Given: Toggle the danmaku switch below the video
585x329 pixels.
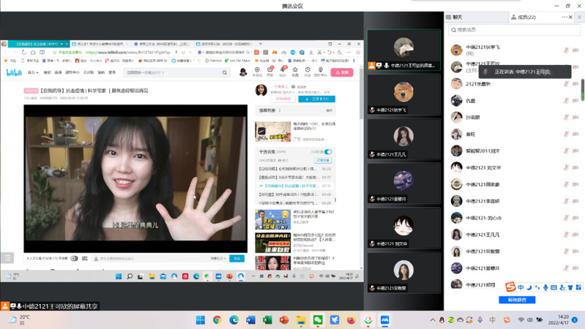Looking at the screenshot, I should pyautogui.click(x=74, y=259).
